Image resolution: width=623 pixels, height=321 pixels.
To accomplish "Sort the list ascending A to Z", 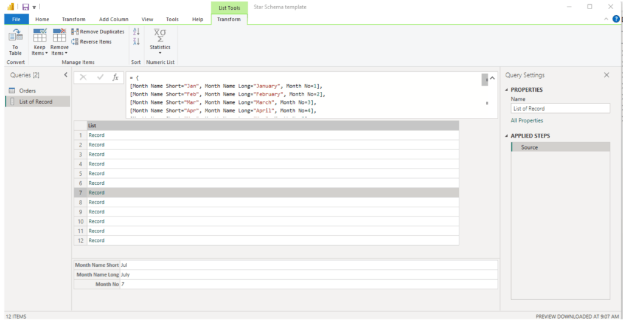I will click(136, 32).
